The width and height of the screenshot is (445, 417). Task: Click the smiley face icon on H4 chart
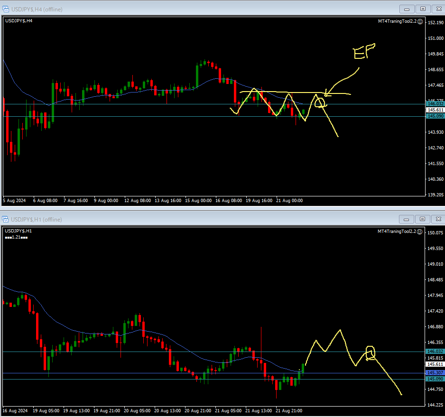(x=420, y=21)
